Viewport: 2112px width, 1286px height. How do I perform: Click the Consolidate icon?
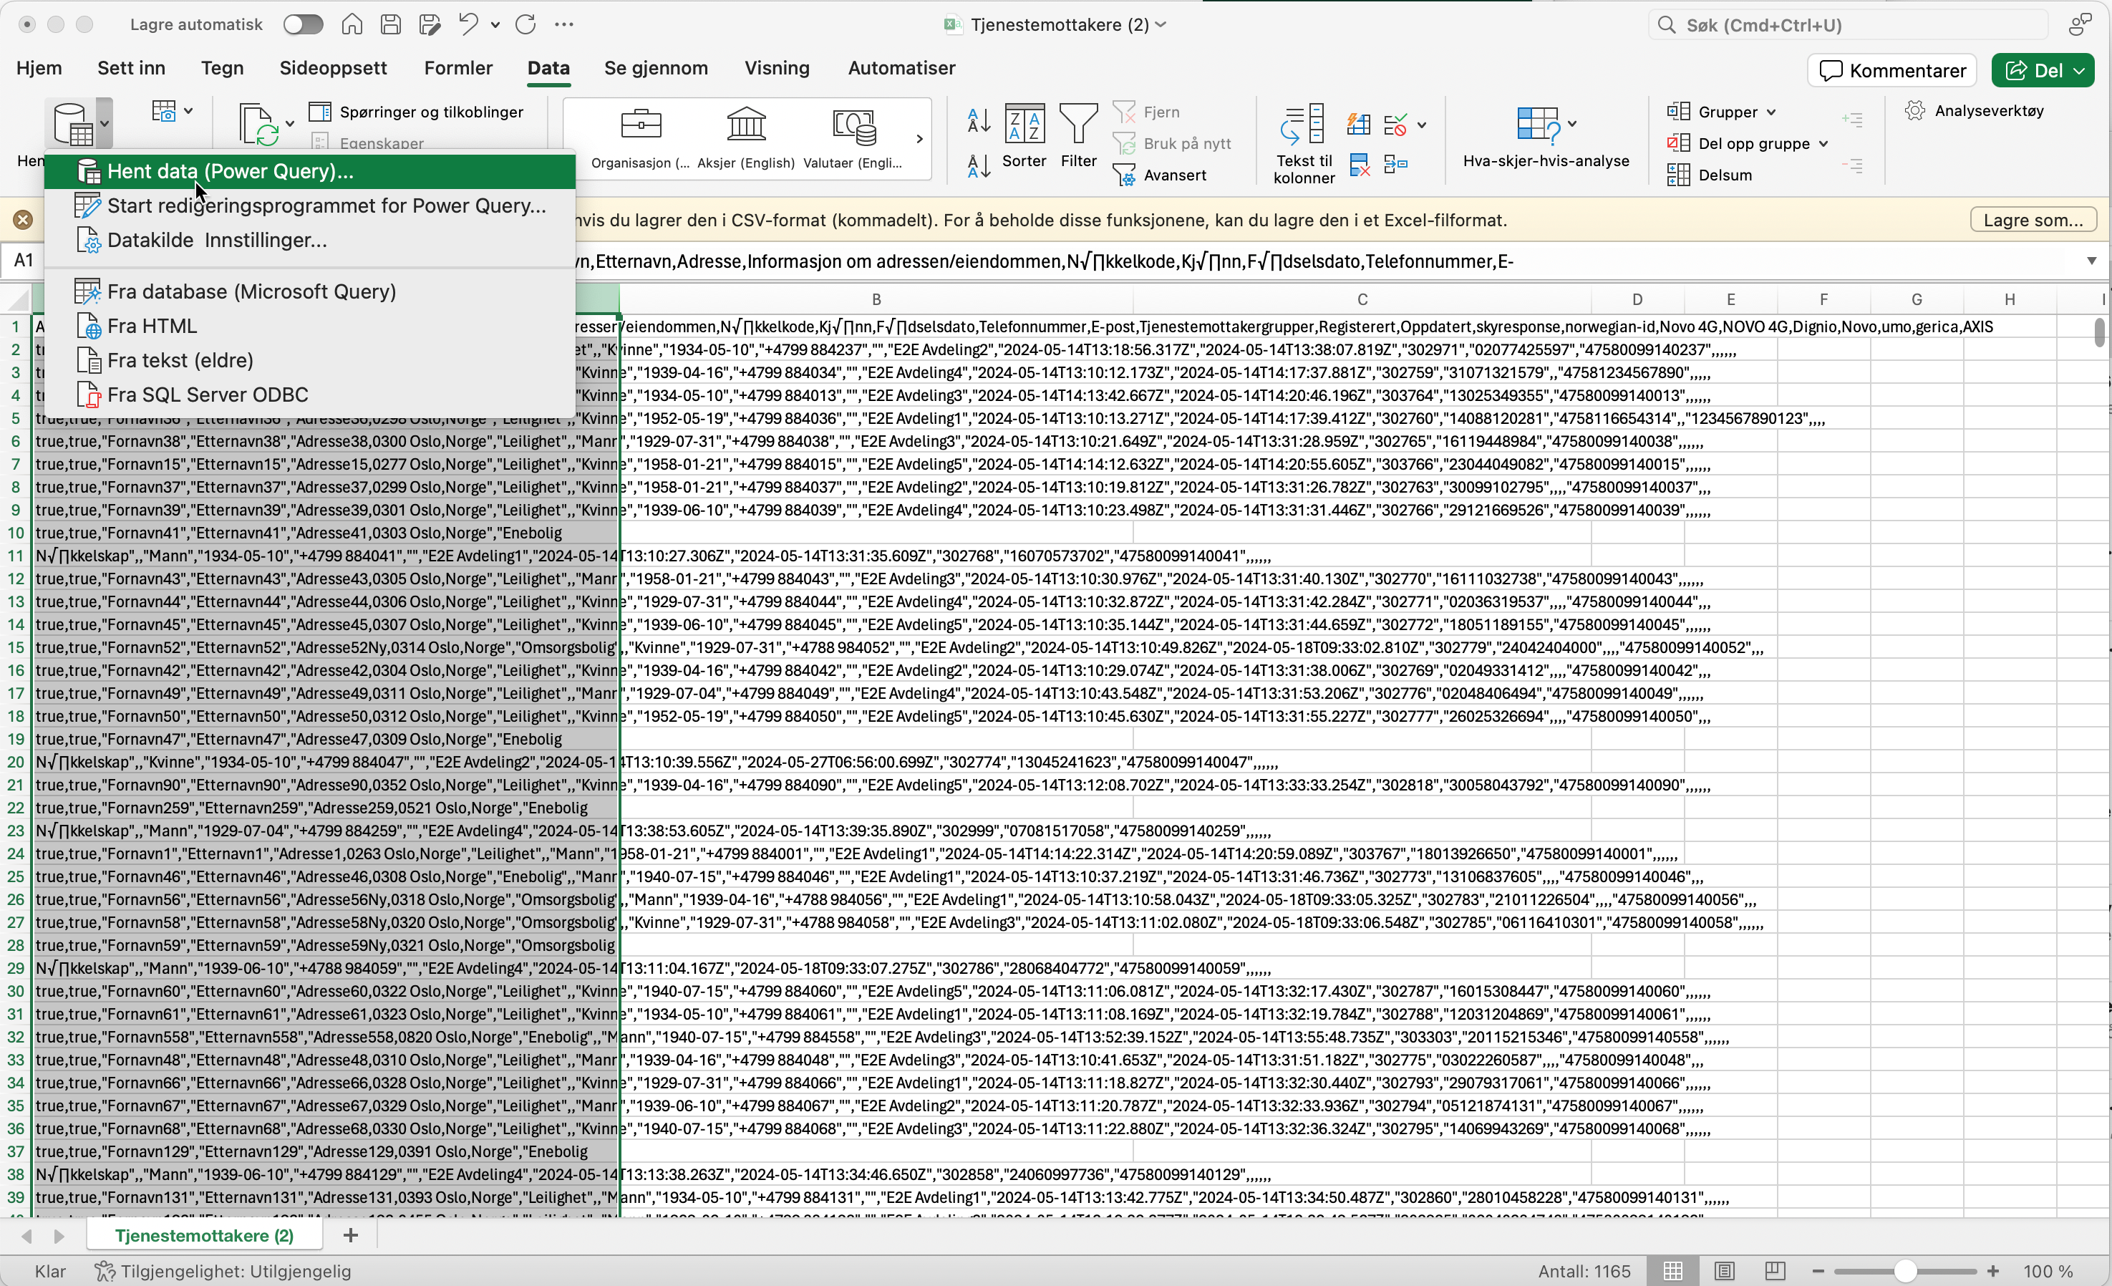(1395, 163)
